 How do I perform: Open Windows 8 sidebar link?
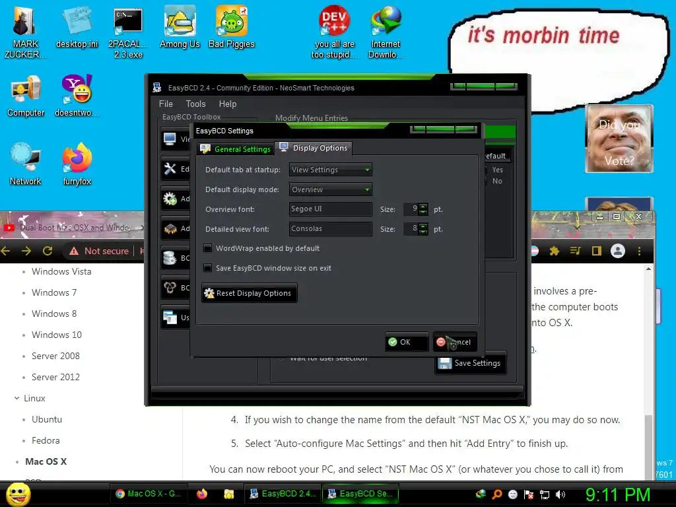click(x=54, y=314)
